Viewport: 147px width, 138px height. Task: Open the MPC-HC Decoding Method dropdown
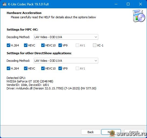point(66,37)
